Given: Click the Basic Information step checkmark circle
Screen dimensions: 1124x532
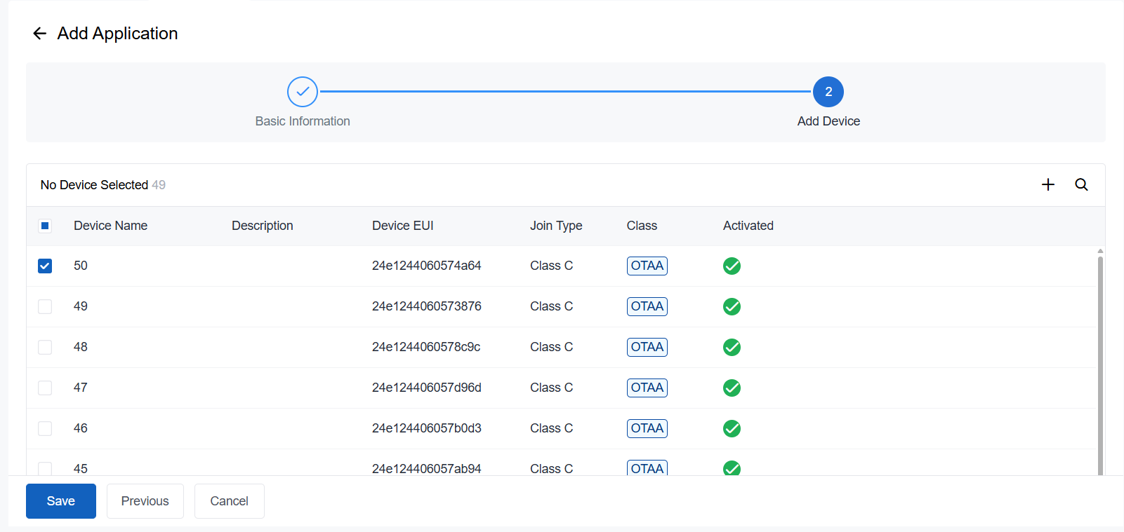Looking at the screenshot, I should click(x=303, y=92).
